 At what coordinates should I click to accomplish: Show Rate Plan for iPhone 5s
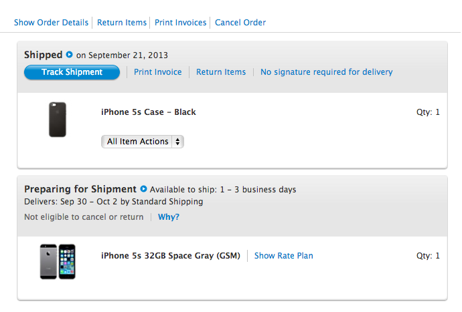[283, 256]
